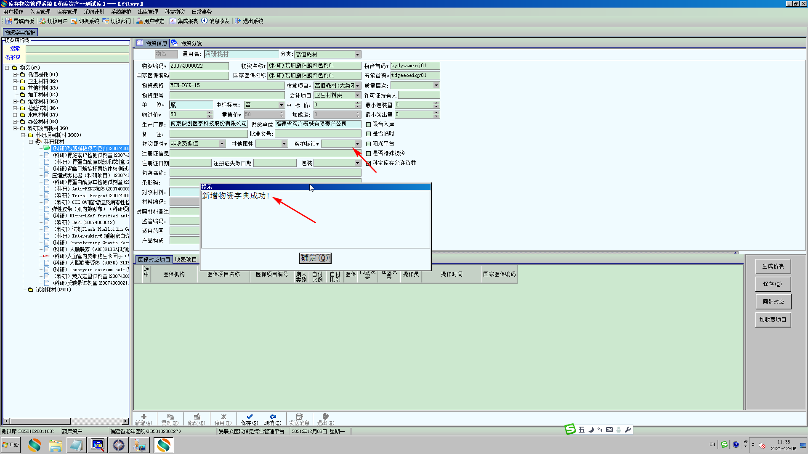808x454 pixels.
Task: Toggle the 阳光平台 checkbox
Action: tap(369, 144)
